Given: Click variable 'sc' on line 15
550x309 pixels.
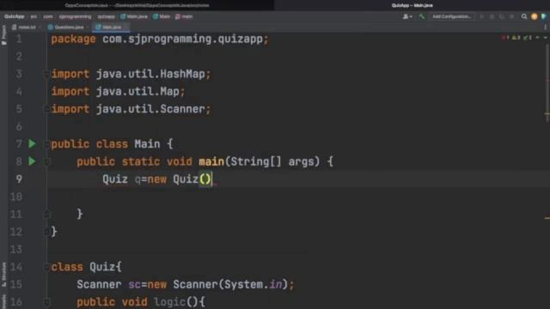Looking at the screenshot, I should [x=134, y=284].
